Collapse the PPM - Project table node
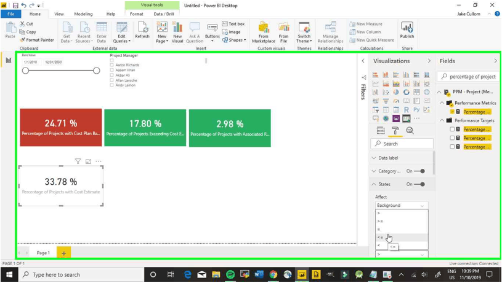Image resolution: width=502 pixels, height=283 pixels. tap(439, 92)
